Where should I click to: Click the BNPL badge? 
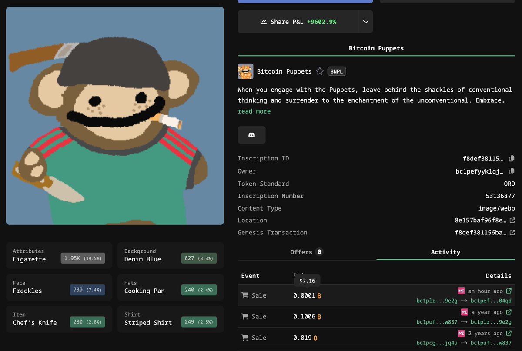337,71
